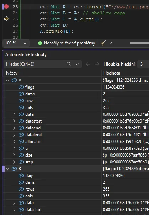Viewport: 149px width, 215px height.
Task: Expand the allocator member of A
Action: pos(14,142)
